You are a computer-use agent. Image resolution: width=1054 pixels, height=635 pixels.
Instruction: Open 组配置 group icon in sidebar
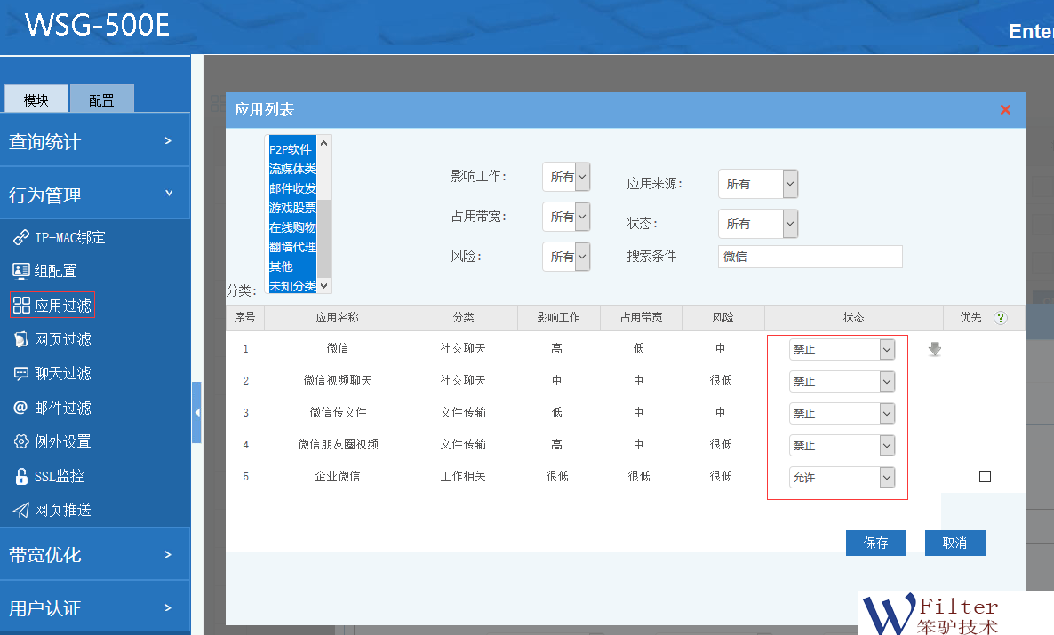pyautogui.click(x=21, y=271)
